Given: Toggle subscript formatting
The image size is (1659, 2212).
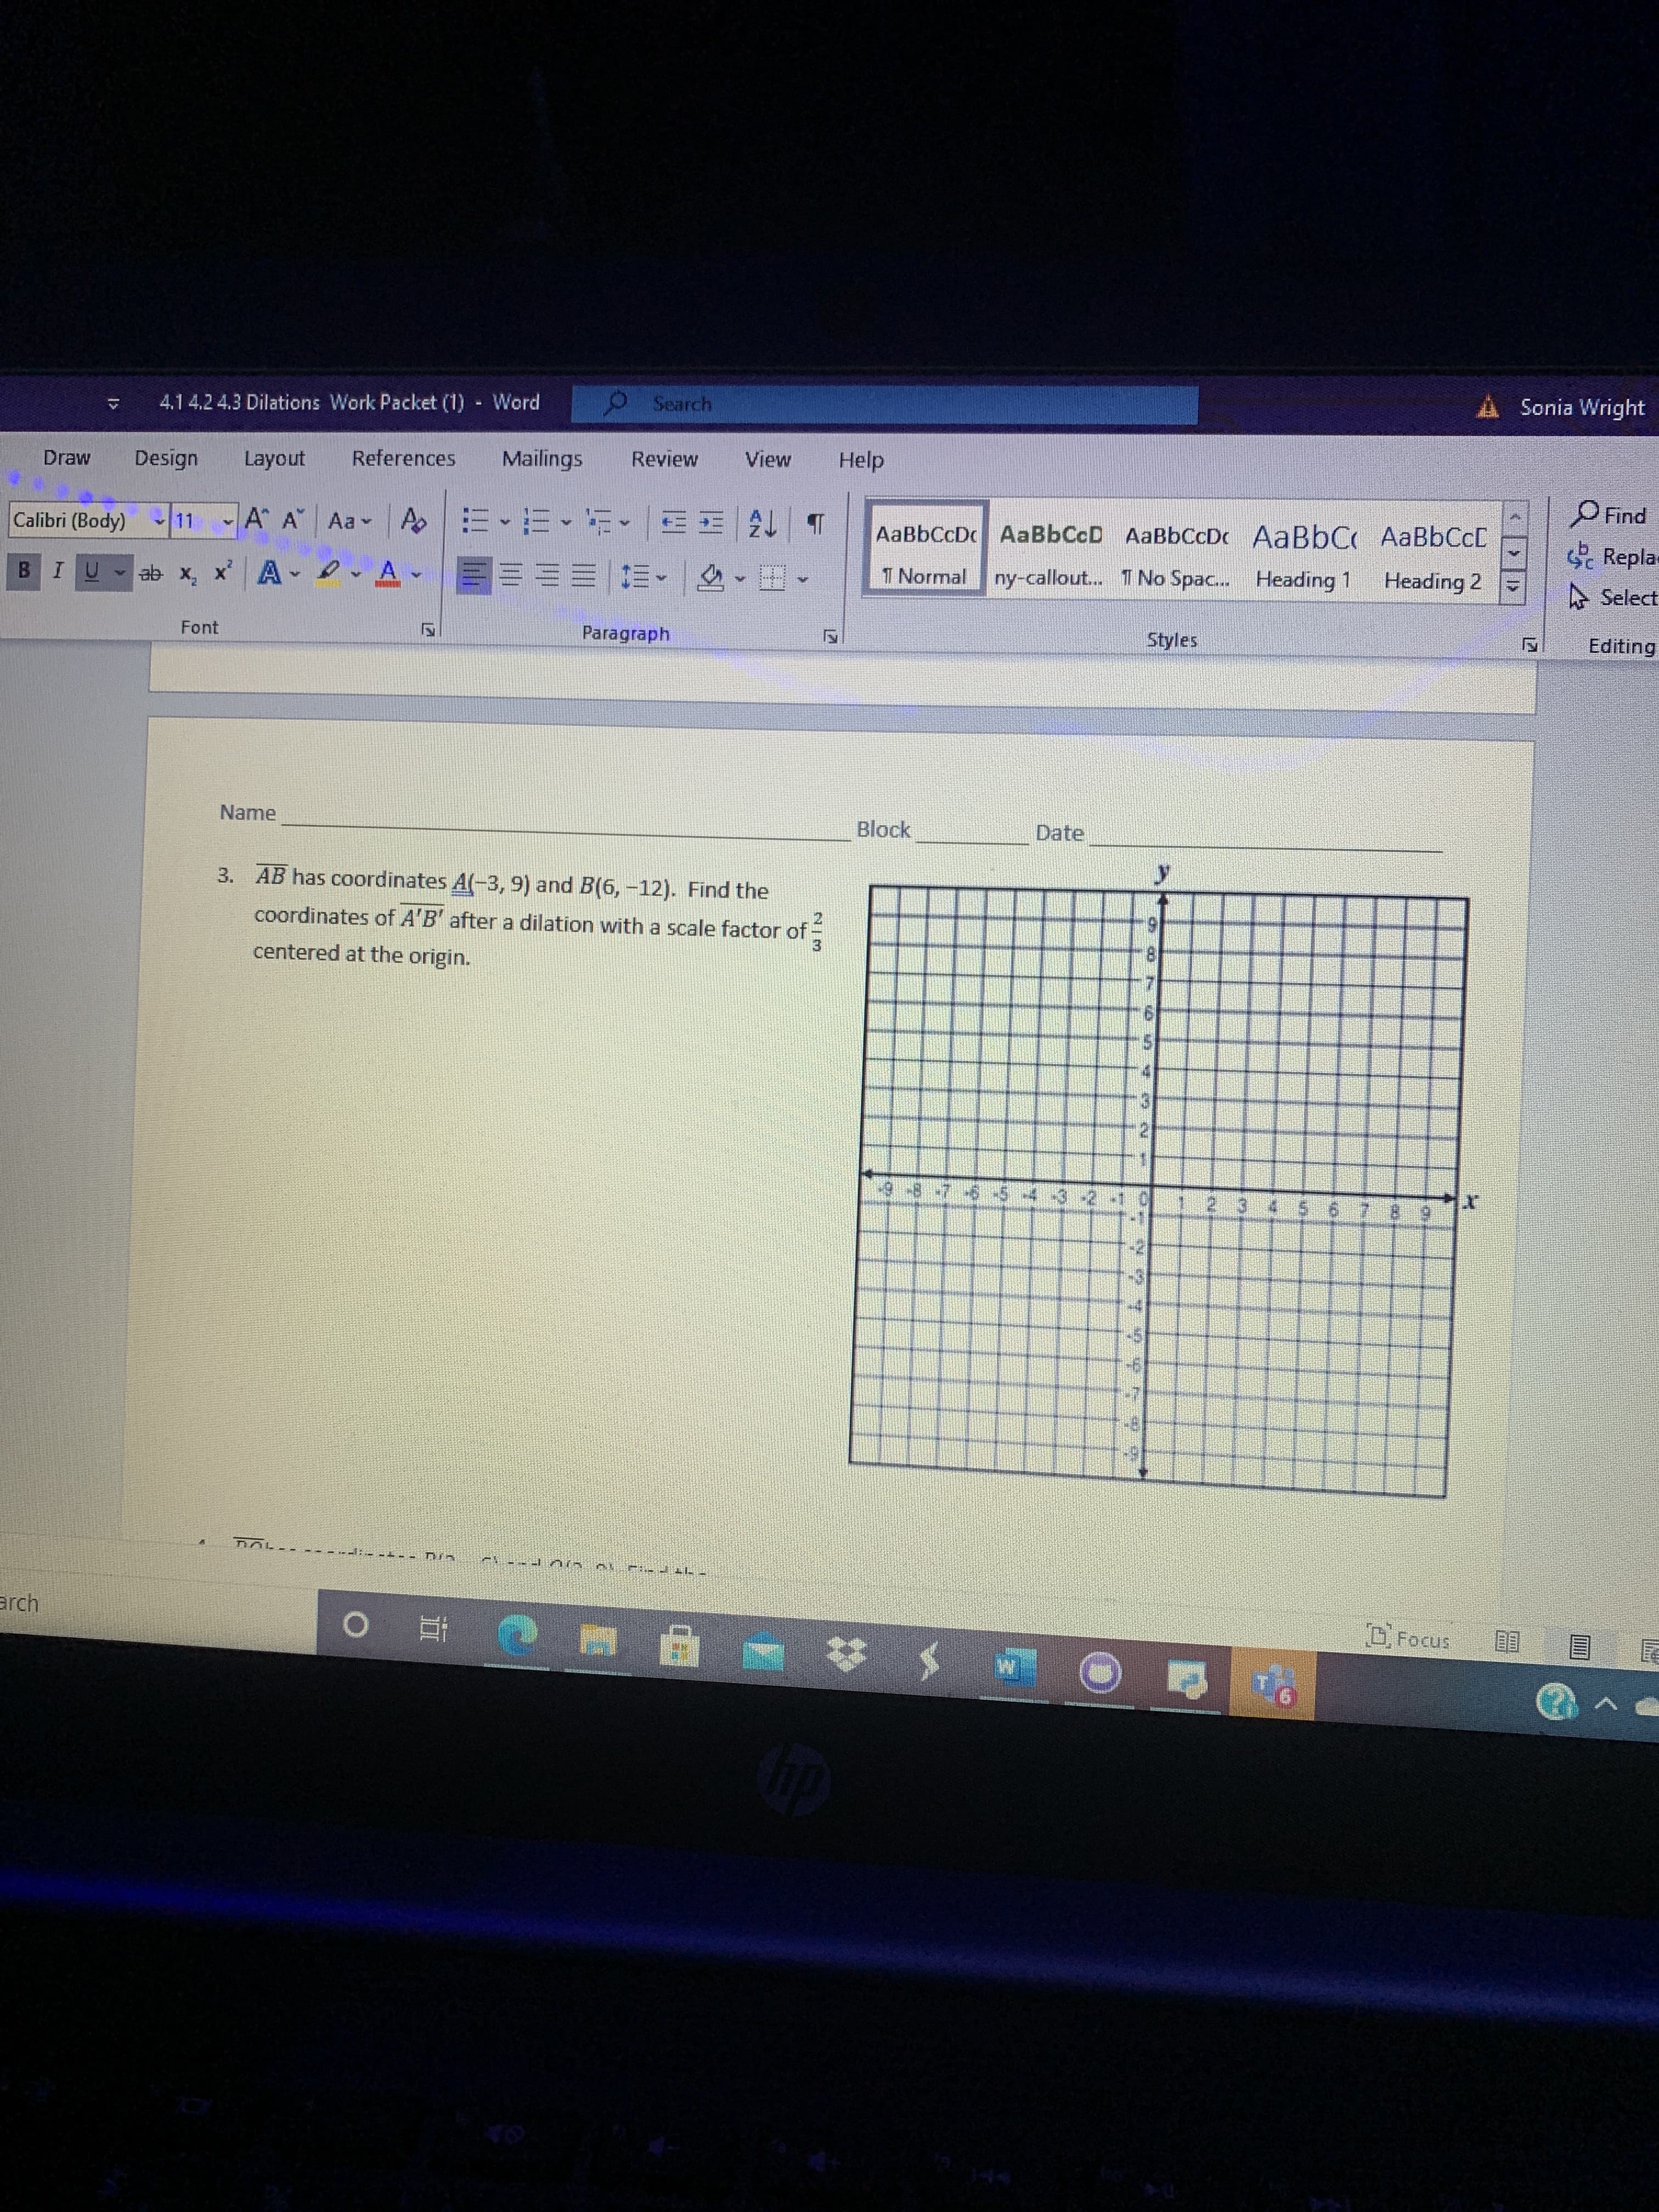Looking at the screenshot, I should (x=188, y=574).
